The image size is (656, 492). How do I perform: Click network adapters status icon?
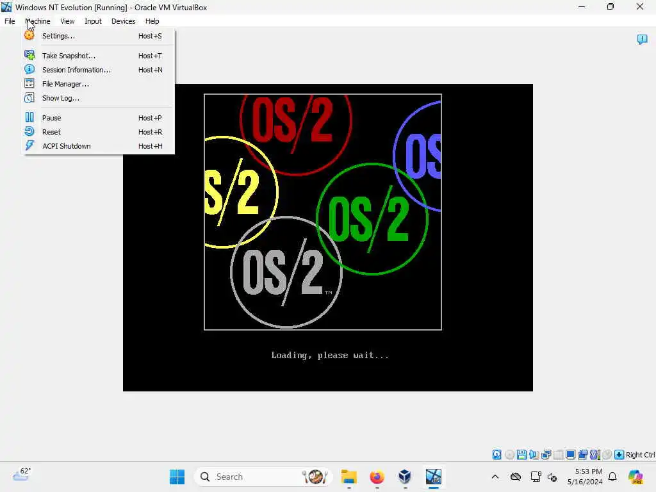pos(546,455)
